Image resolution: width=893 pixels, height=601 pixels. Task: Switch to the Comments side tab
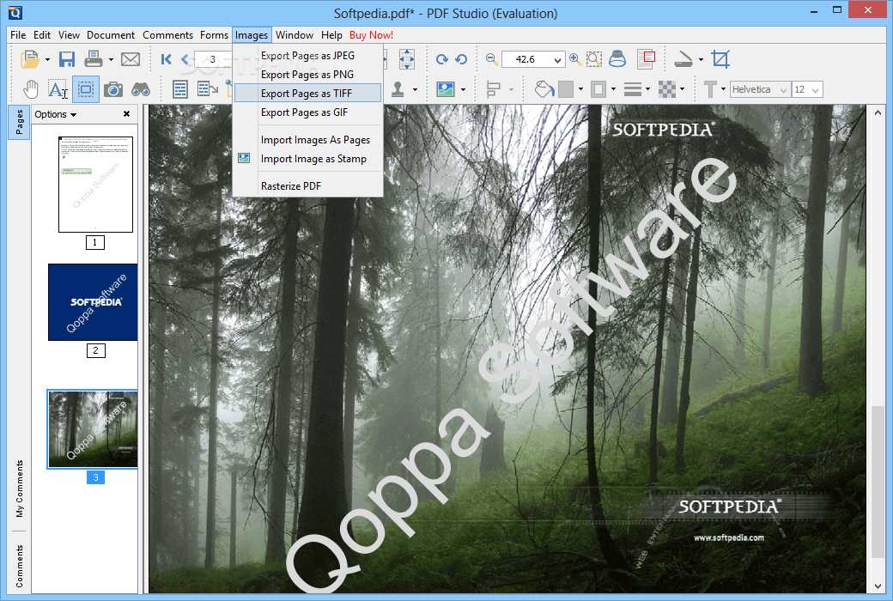pos(20,566)
